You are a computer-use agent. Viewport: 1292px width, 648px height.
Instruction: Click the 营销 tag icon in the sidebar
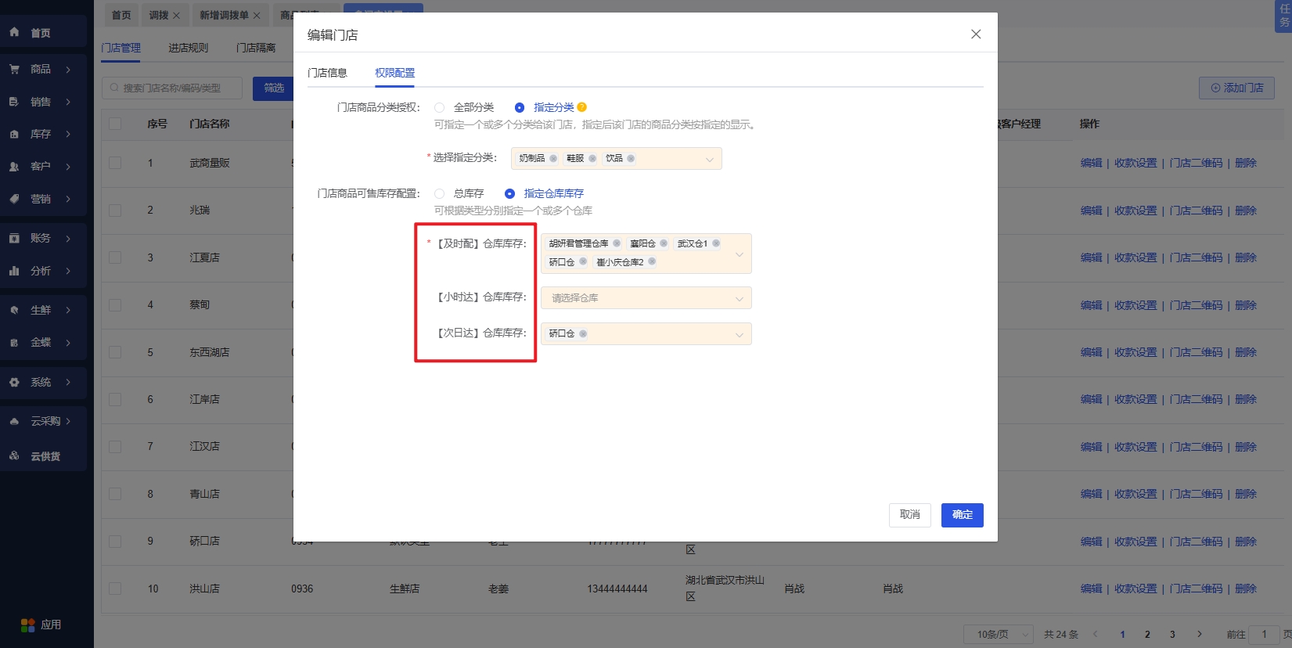click(14, 199)
